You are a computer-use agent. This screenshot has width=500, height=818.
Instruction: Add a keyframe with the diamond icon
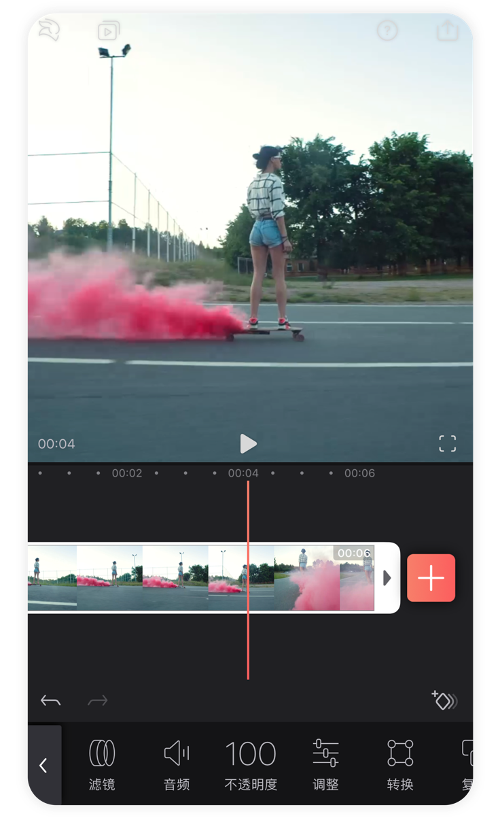tap(444, 700)
